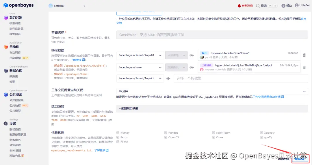Go to 模型部署 in sidebar
312x165 pixels.
(x=15, y=34)
